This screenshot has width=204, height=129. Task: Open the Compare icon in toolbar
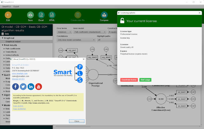pos(104,15)
